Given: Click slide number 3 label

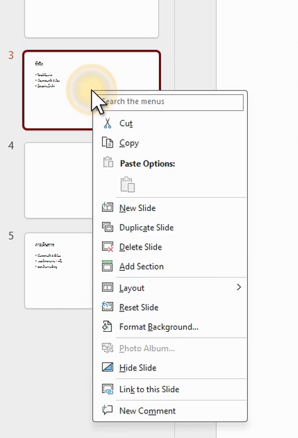Looking at the screenshot, I should tap(11, 55).
